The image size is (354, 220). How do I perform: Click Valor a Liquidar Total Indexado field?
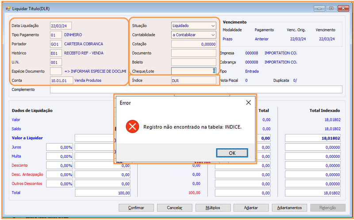click(313, 138)
